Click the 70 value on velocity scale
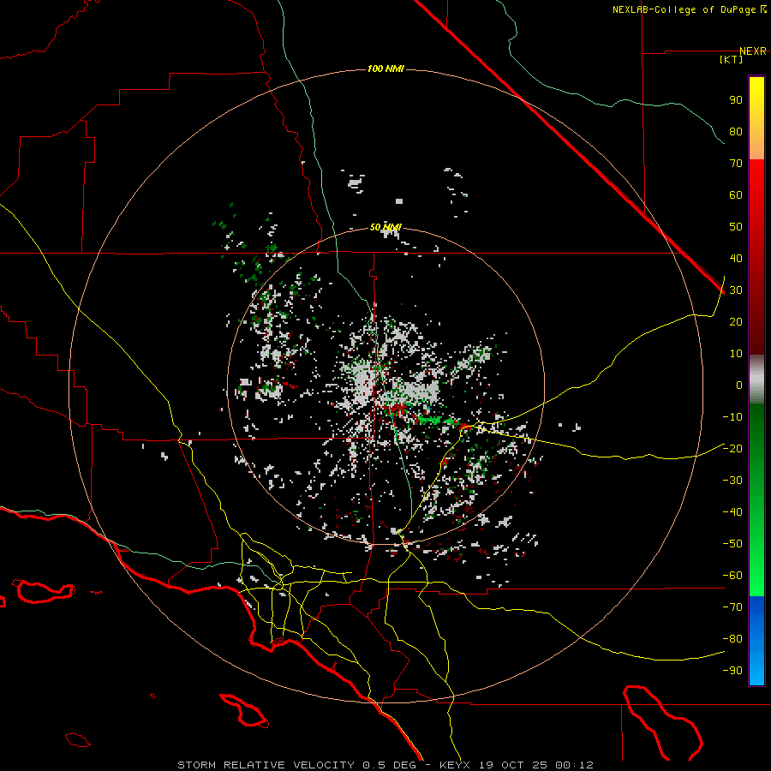 pos(736,164)
